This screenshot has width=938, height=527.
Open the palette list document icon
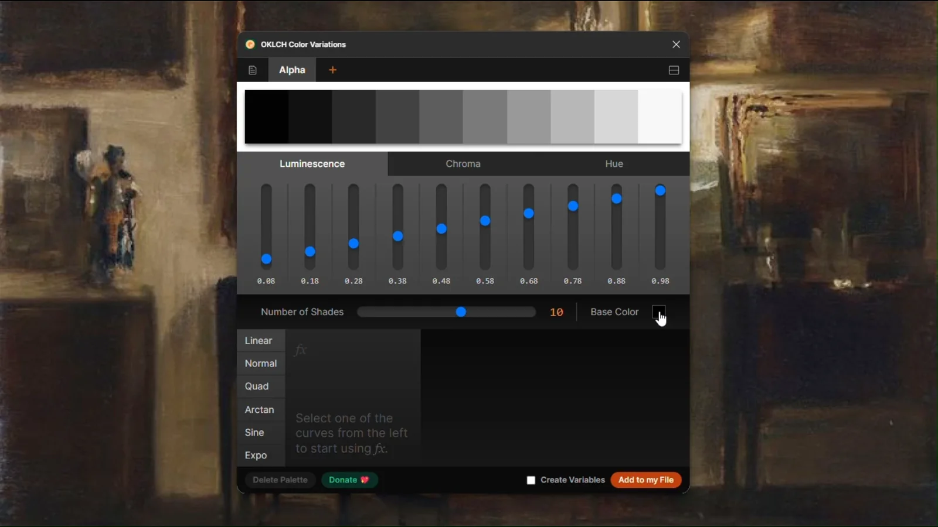click(x=253, y=70)
